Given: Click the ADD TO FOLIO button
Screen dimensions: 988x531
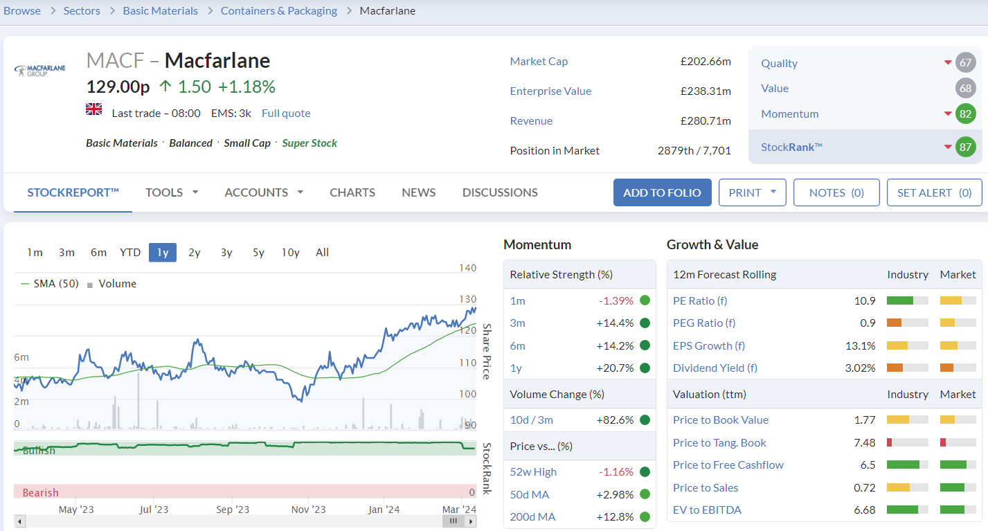Looking at the screenshot, I should 663,192.
